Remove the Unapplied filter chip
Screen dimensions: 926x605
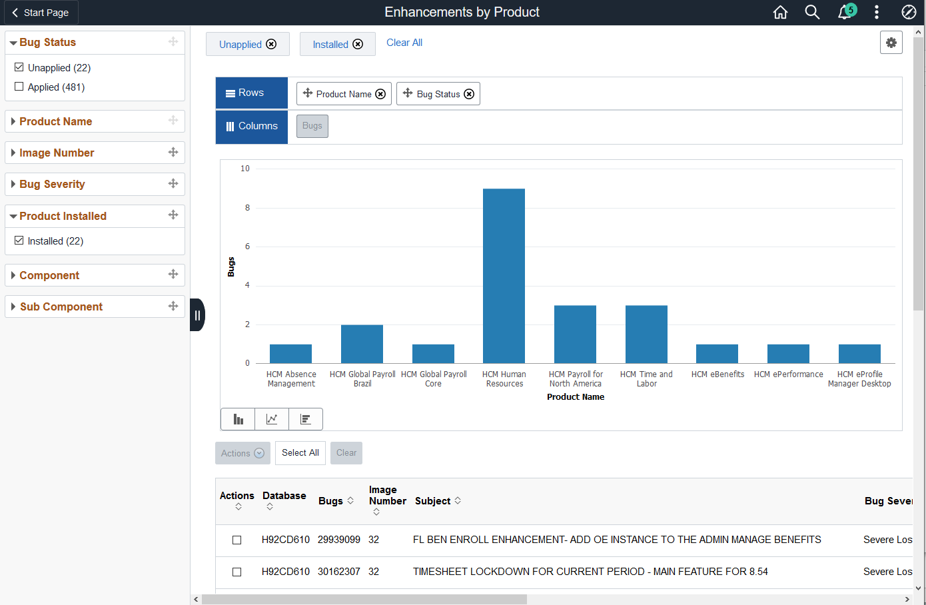pos(271,44)
